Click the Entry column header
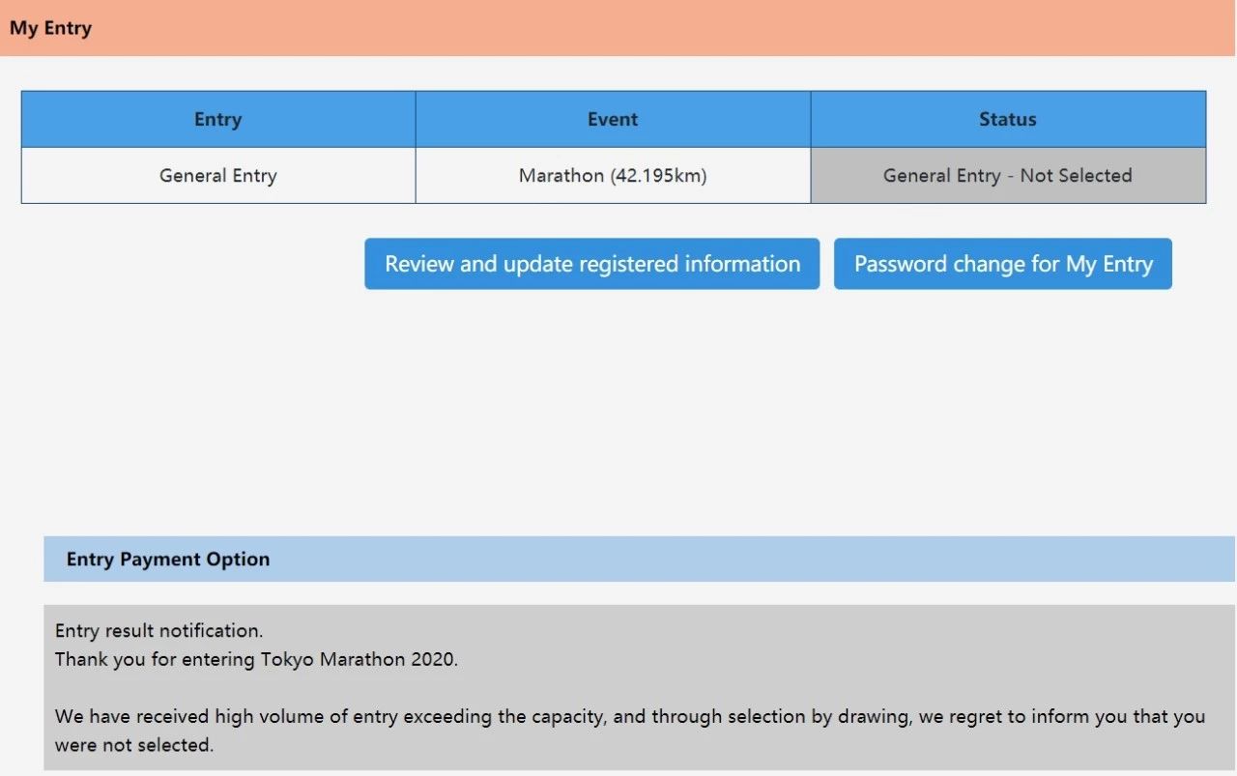Screen dimensions: 1237x776 (x=218, y=119)
